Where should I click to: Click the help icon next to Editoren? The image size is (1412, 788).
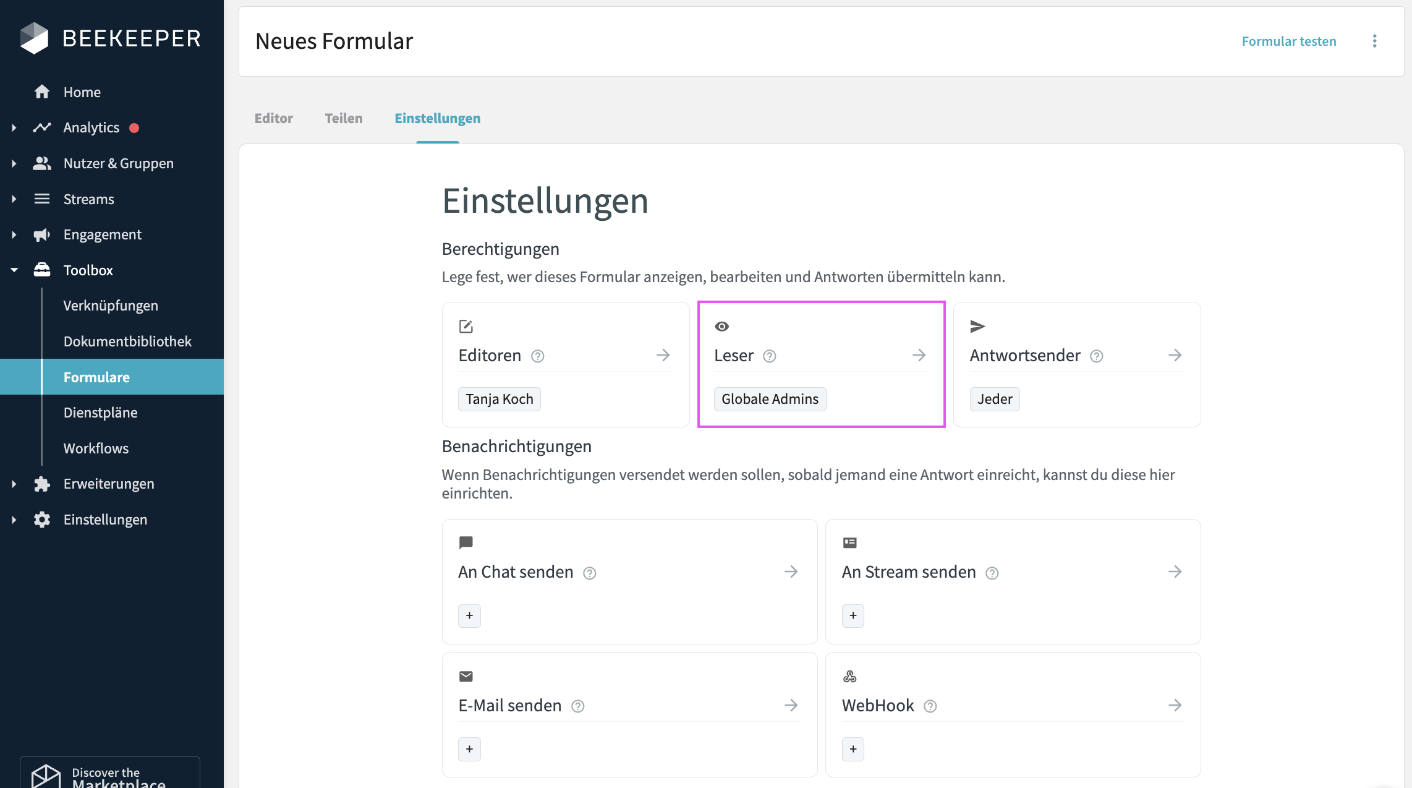pos(537,356)
